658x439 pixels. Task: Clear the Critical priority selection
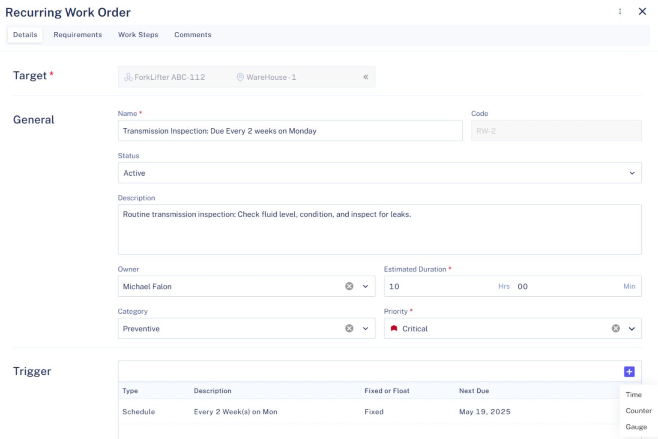pos(616,328)
